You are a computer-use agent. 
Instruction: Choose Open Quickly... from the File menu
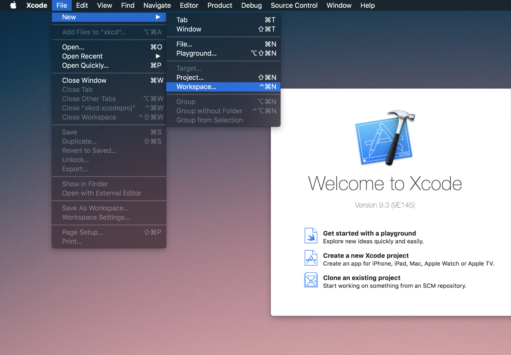click(x=109, y=65)
